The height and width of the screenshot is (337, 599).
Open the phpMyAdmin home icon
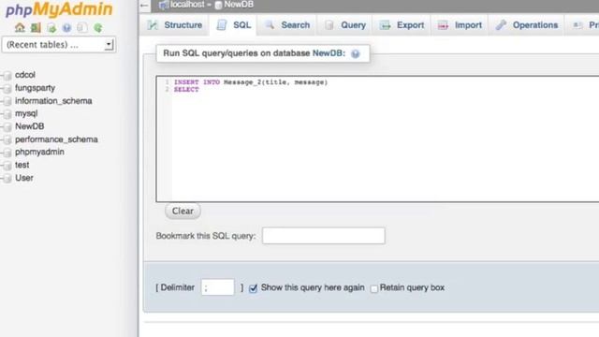pyautogui.click(x=20, y=27)
